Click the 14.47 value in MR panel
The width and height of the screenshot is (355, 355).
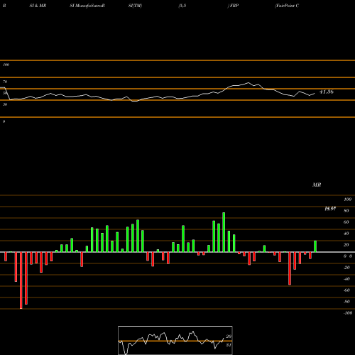pyautogui.click(x=330, y=209)
